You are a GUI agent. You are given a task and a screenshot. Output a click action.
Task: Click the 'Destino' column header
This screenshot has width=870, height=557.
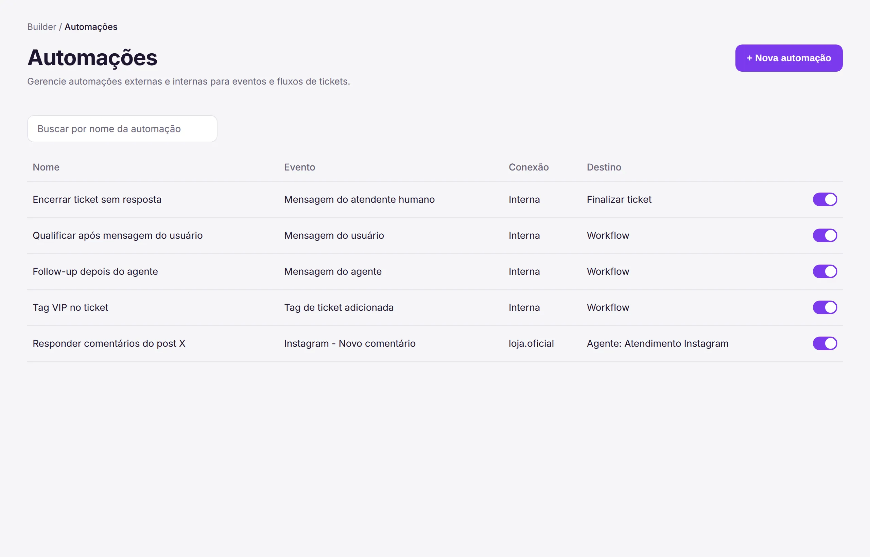click(604, 167)
